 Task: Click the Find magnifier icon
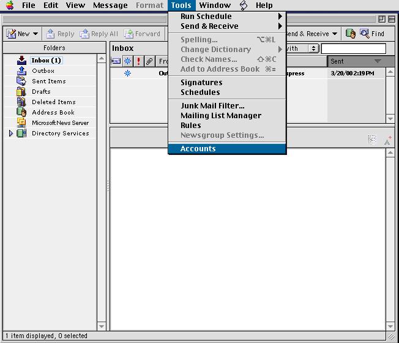pyautogui.click(x=364, y=34)
